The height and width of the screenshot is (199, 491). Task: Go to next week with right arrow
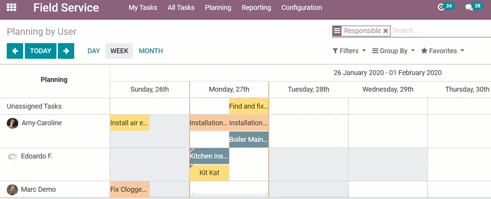66,51
